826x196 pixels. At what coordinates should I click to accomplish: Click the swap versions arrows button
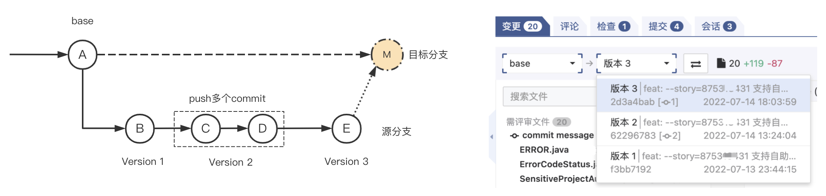point(695,64)
